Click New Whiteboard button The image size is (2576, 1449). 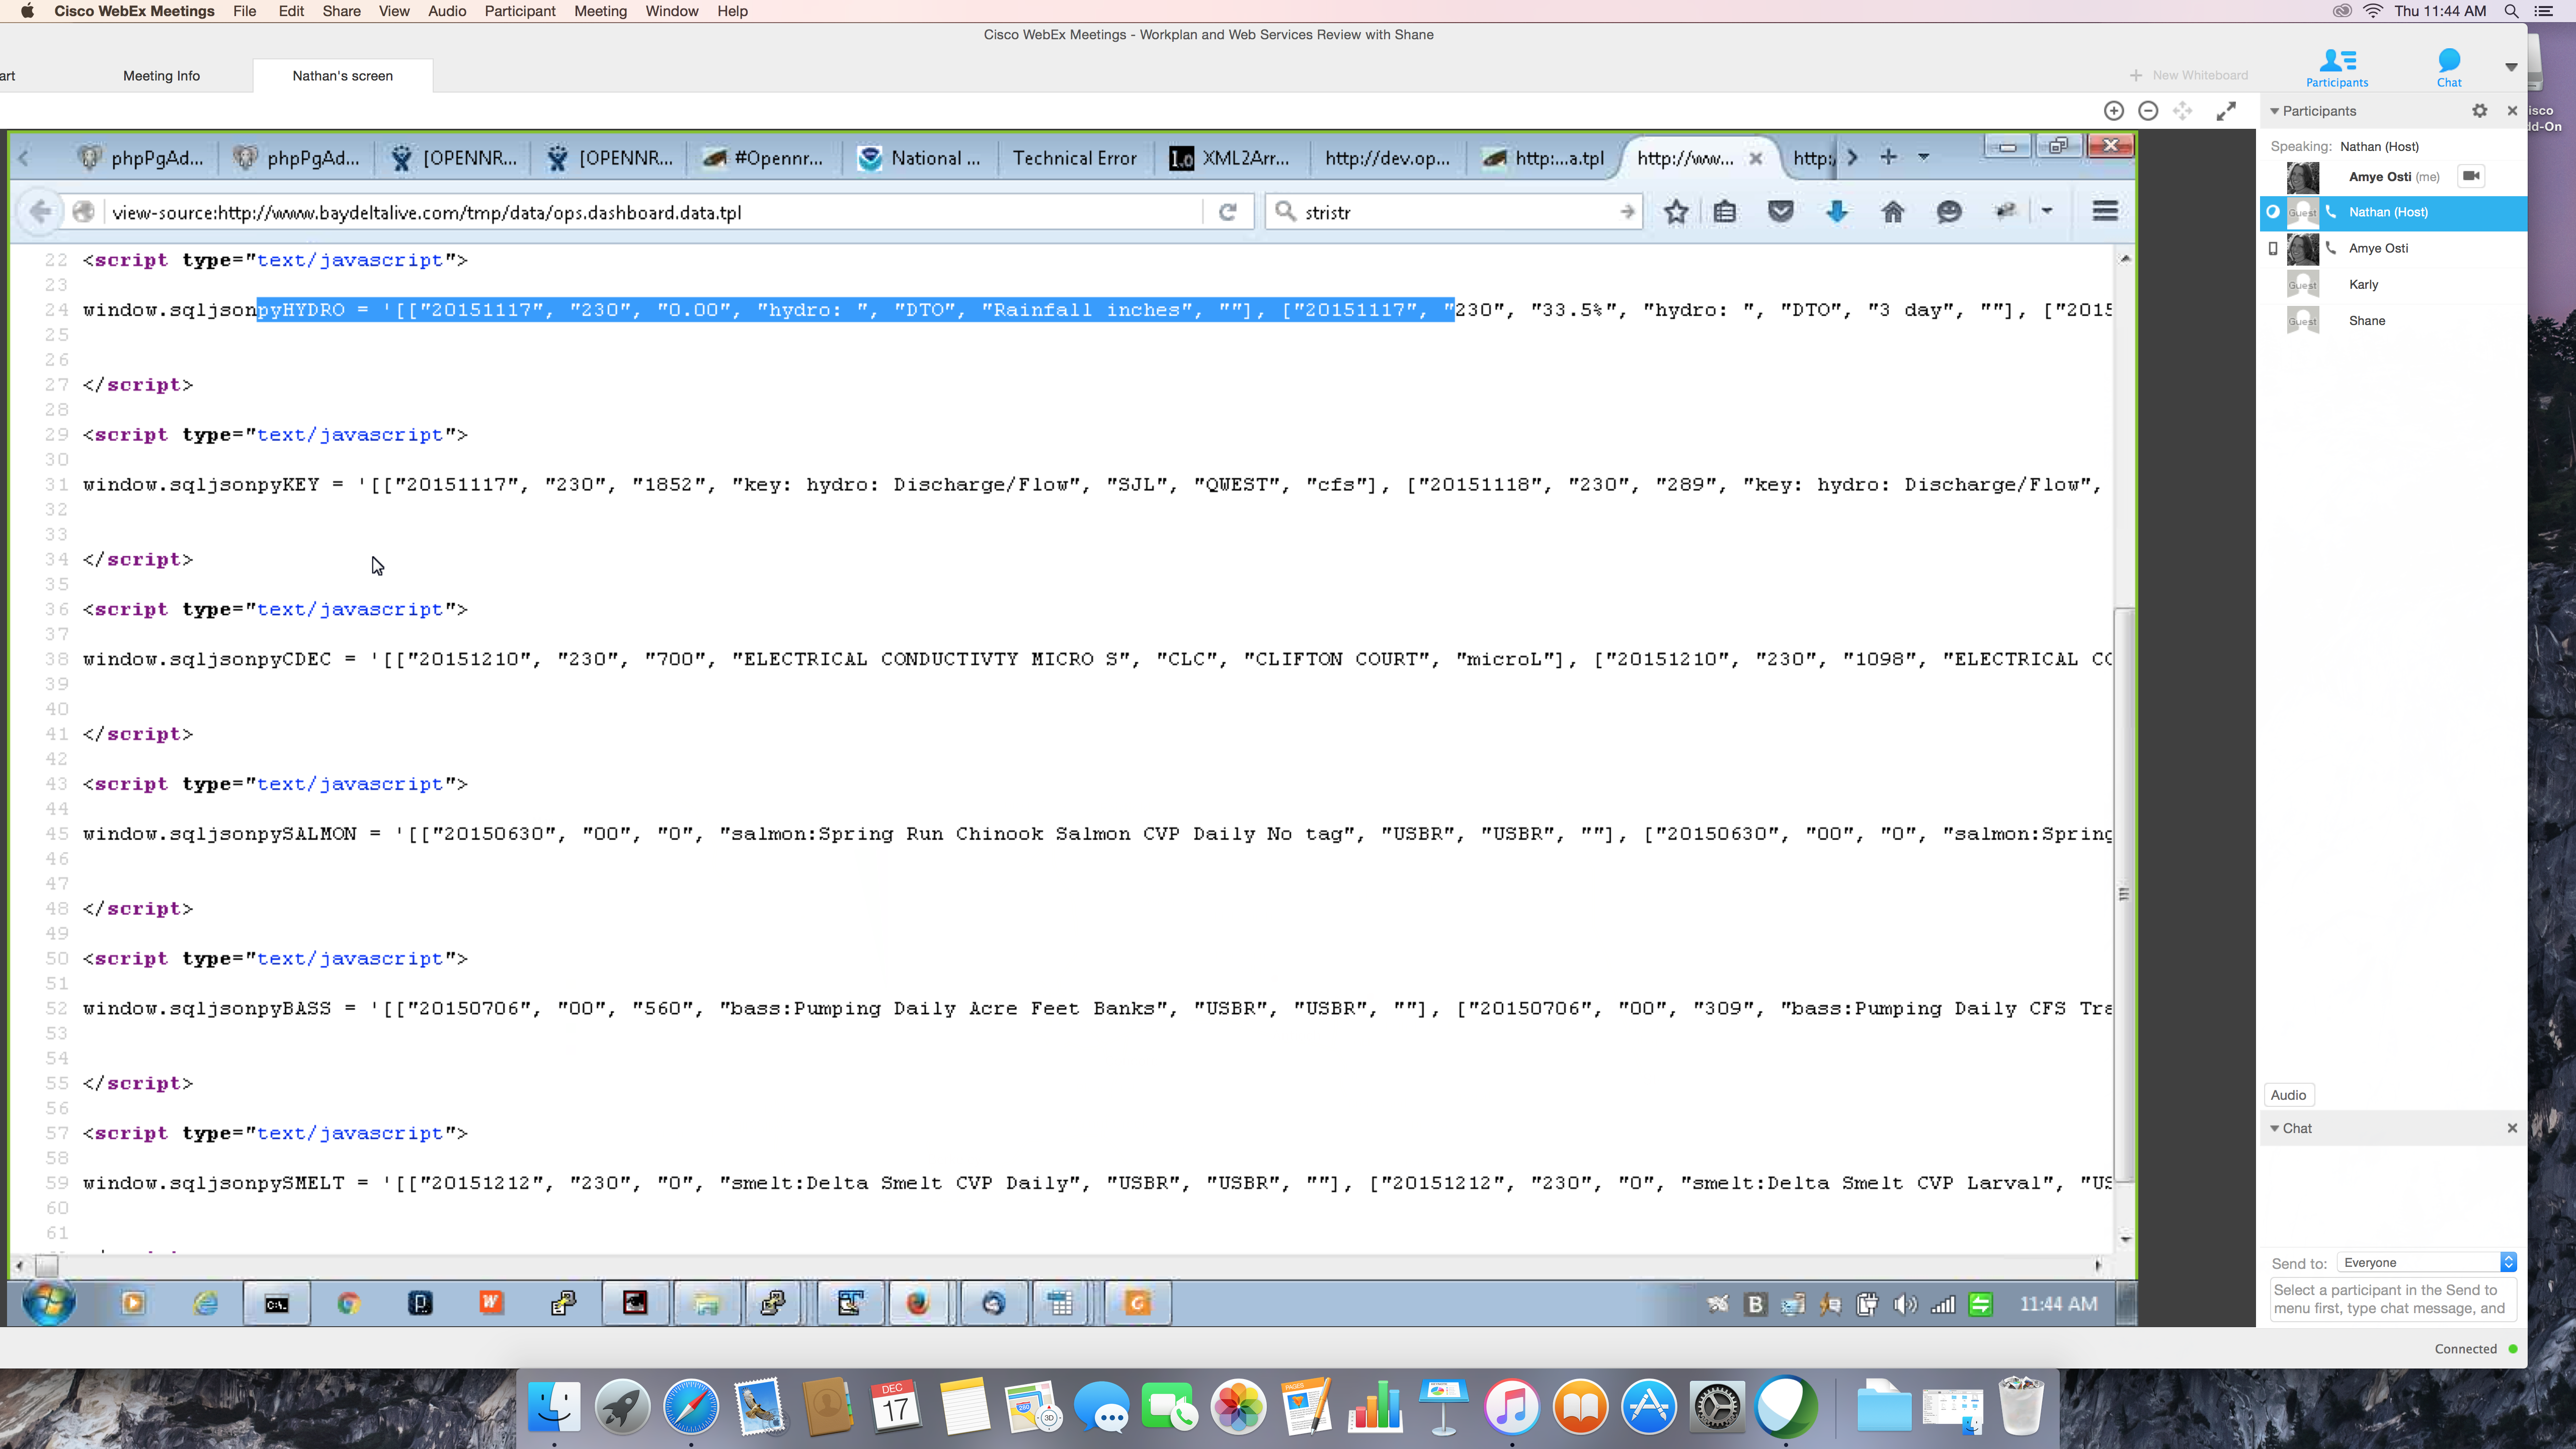pos(2189,76)
